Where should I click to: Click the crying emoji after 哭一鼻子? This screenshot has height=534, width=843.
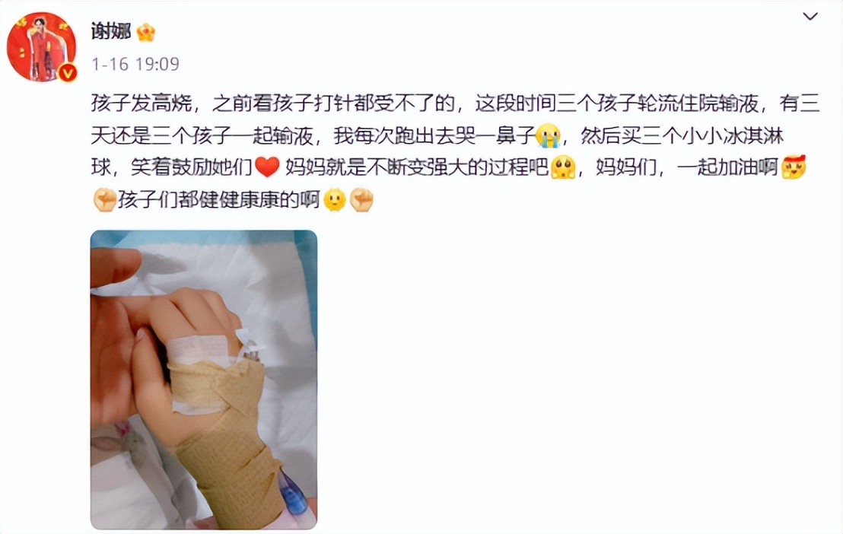coord(549,135)
